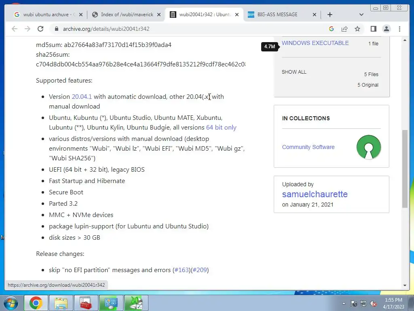
Task: Click 'Fast Startup and Hibernate' text
Action: pyautogui.click(x=87, y=181)
